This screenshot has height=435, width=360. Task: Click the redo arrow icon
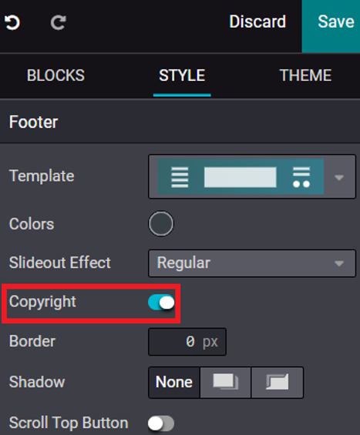point(59,22)
